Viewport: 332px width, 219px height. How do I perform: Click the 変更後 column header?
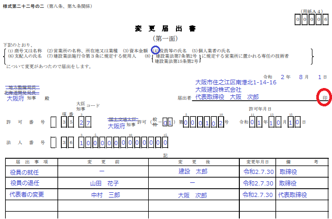(x=194, y=162)
